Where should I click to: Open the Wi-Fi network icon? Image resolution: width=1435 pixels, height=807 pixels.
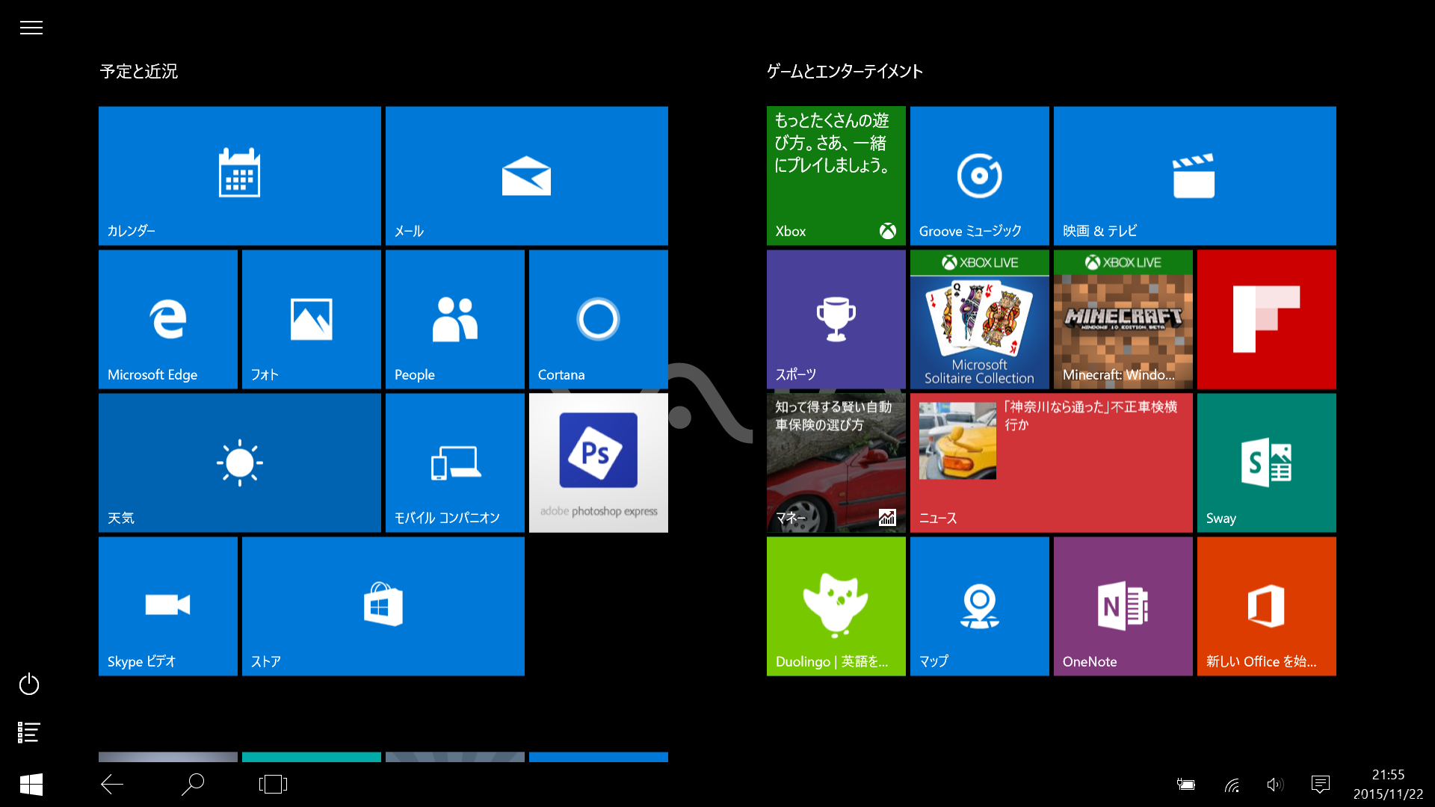(1232, 785)
